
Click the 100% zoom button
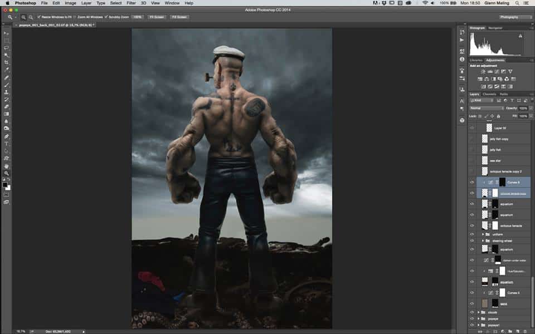[x=138, y=17]
